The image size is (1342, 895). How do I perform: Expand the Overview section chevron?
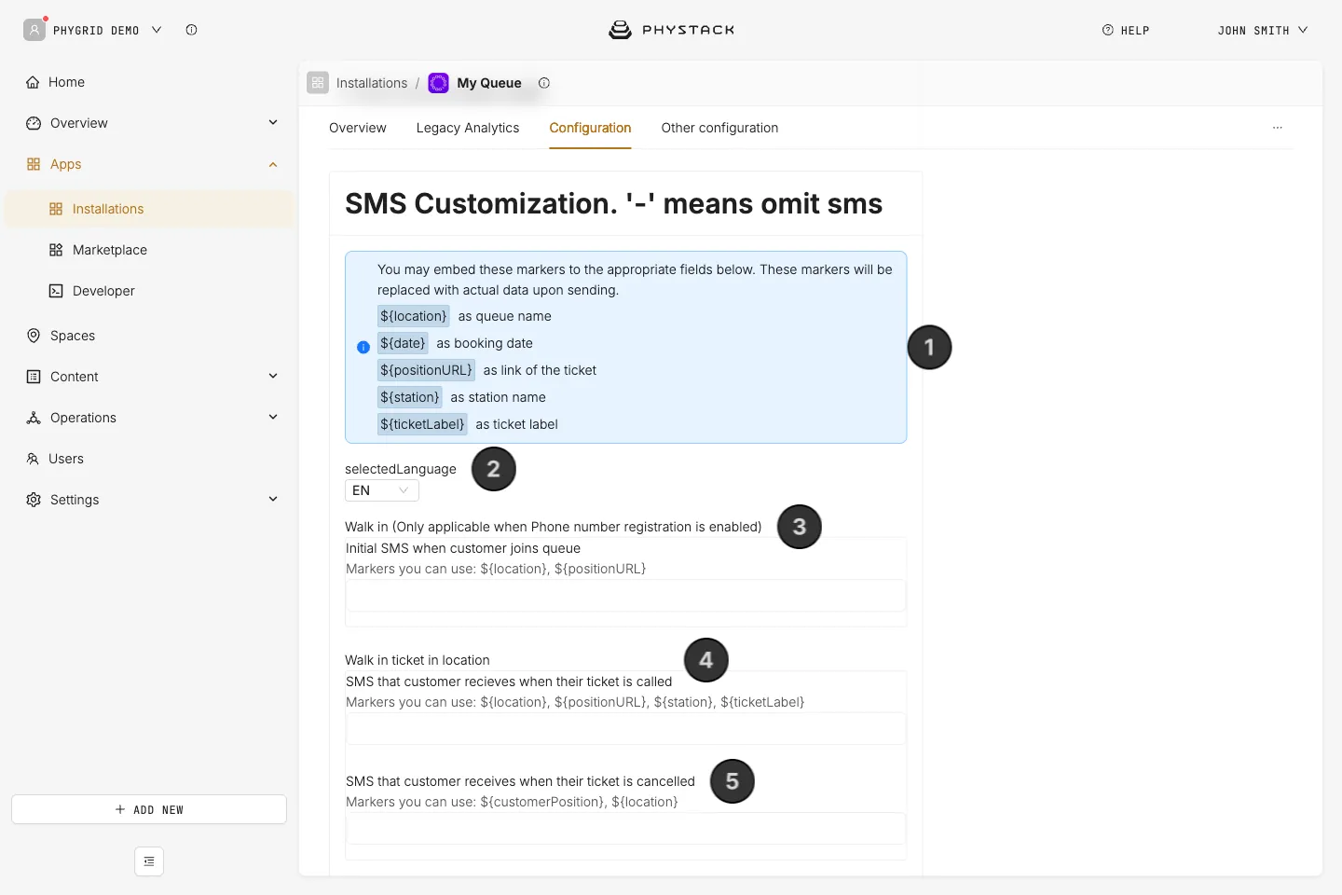(273, 122)
